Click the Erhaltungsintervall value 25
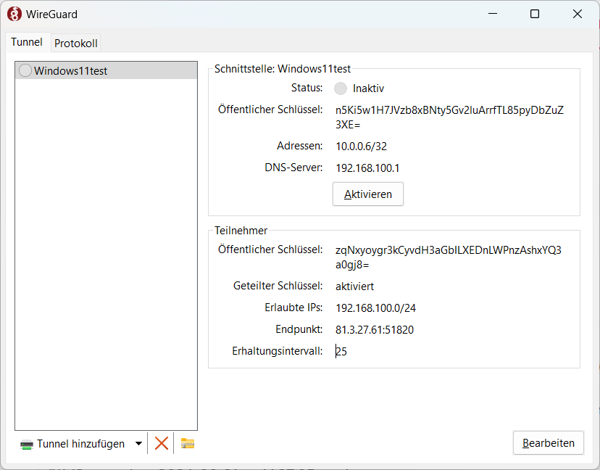The height and width of the screenshot is (470, 600). click(x=341, y=351)
